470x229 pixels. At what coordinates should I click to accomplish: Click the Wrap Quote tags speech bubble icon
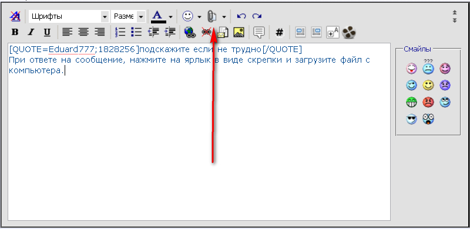click(x=258, y=32)
